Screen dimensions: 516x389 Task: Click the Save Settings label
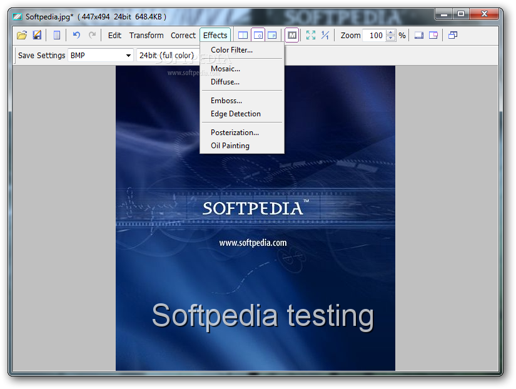pos(41,55)
